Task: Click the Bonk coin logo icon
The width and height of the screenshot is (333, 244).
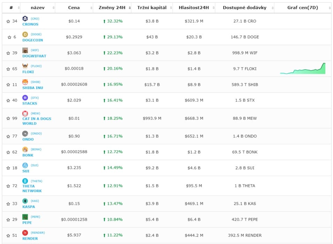Action: coord(25,149)
